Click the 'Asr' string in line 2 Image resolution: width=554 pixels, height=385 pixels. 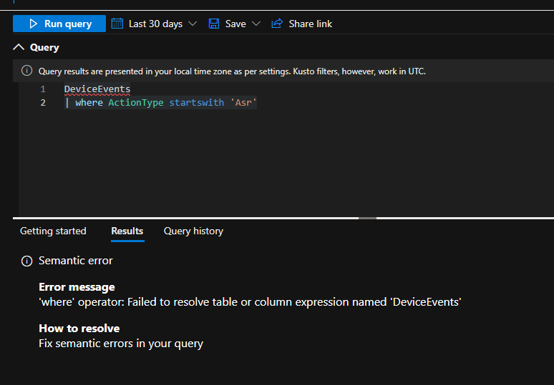coord(243,103)
